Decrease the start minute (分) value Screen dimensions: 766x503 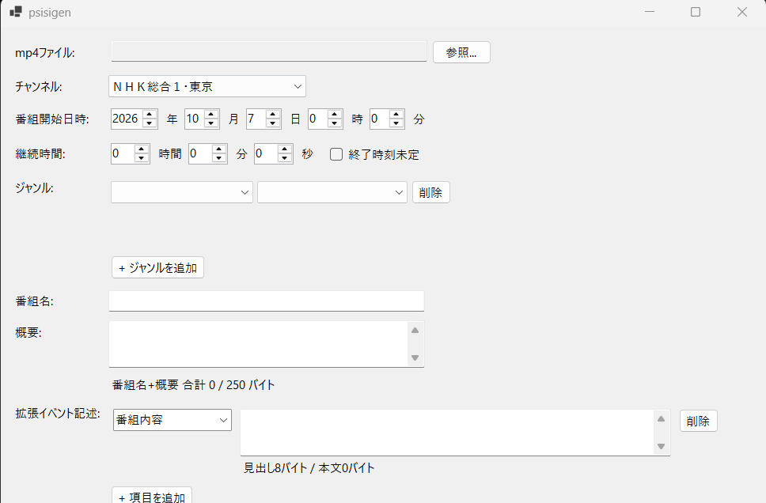click(x=396, y=123)
